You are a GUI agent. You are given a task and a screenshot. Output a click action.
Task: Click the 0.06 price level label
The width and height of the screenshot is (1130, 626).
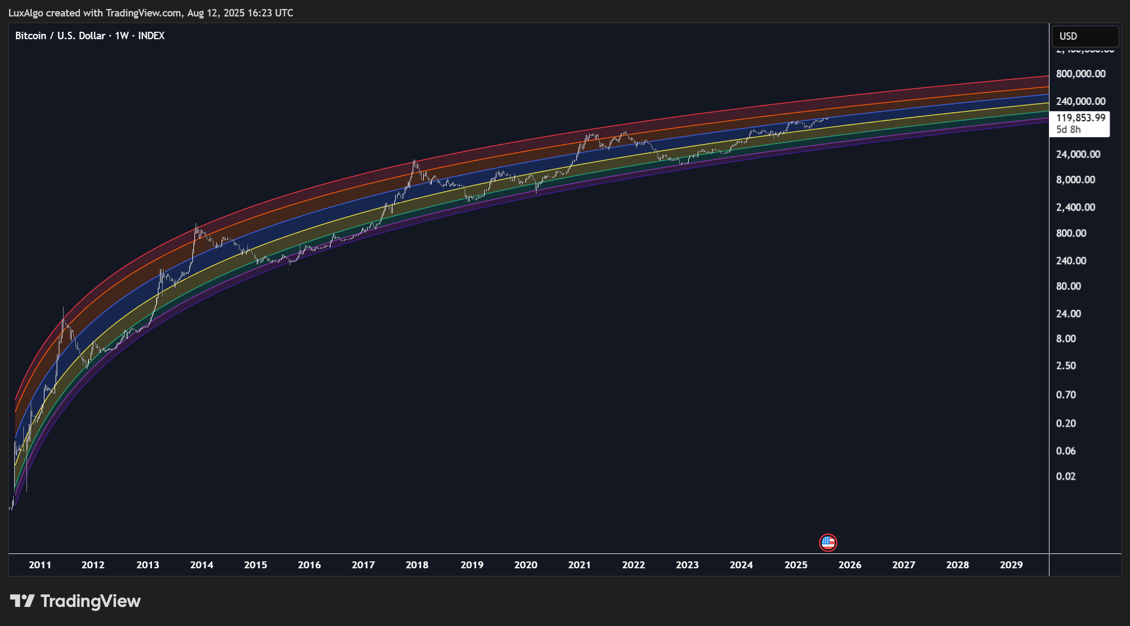tap(1066, 451)
